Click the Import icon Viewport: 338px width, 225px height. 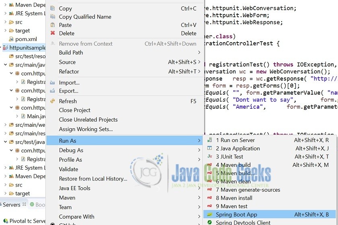(x=52, y=82)
